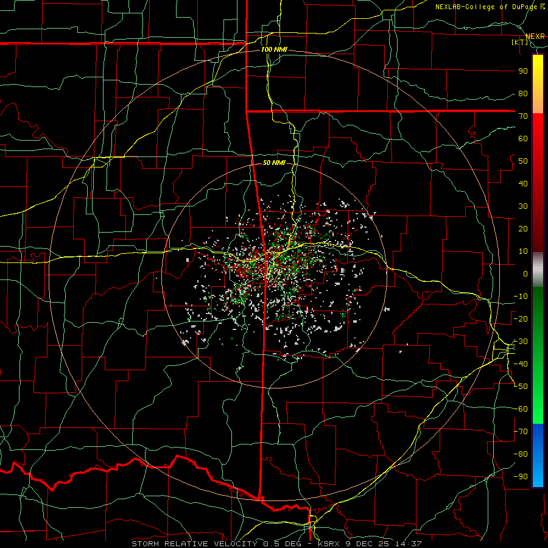The width and height of the screenshot is (548, 548).
Task: Select the -70 scale value
Action: pyautogui.click(x=521, y=432)
